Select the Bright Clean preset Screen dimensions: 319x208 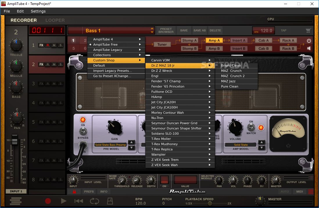pyautogui.click(x=236, y=65)
